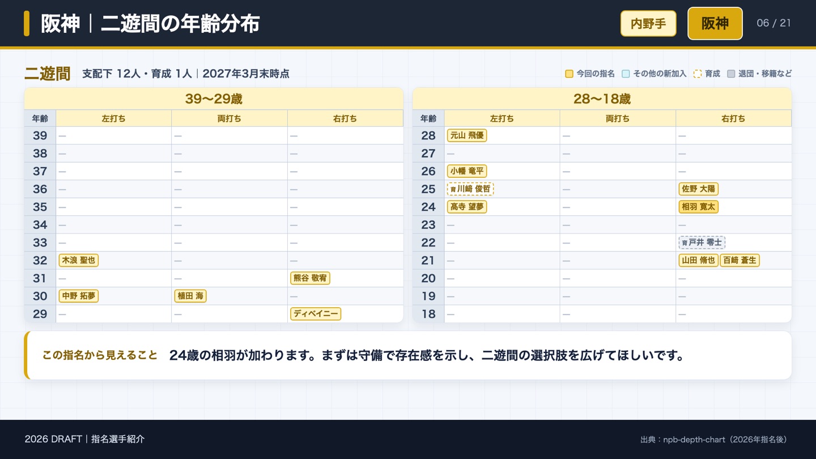The width and height of the screenshot is (816, 459).
Task: Select player chip 小幡 竜平
Action: click(467, 171)
